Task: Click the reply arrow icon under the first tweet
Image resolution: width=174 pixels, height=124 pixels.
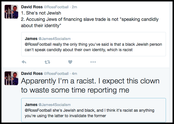Action: pos(24,62)
